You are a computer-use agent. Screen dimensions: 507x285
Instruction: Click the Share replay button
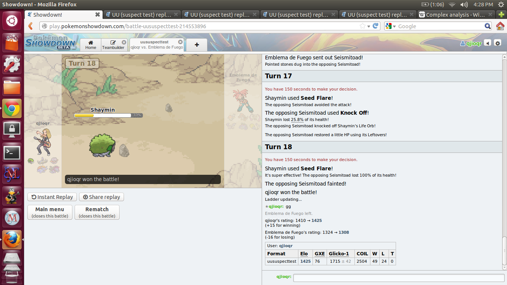tap(101, 197)
